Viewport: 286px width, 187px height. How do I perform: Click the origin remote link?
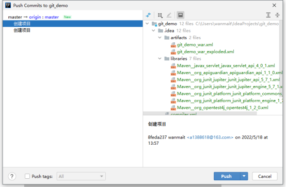coord(35,17)
